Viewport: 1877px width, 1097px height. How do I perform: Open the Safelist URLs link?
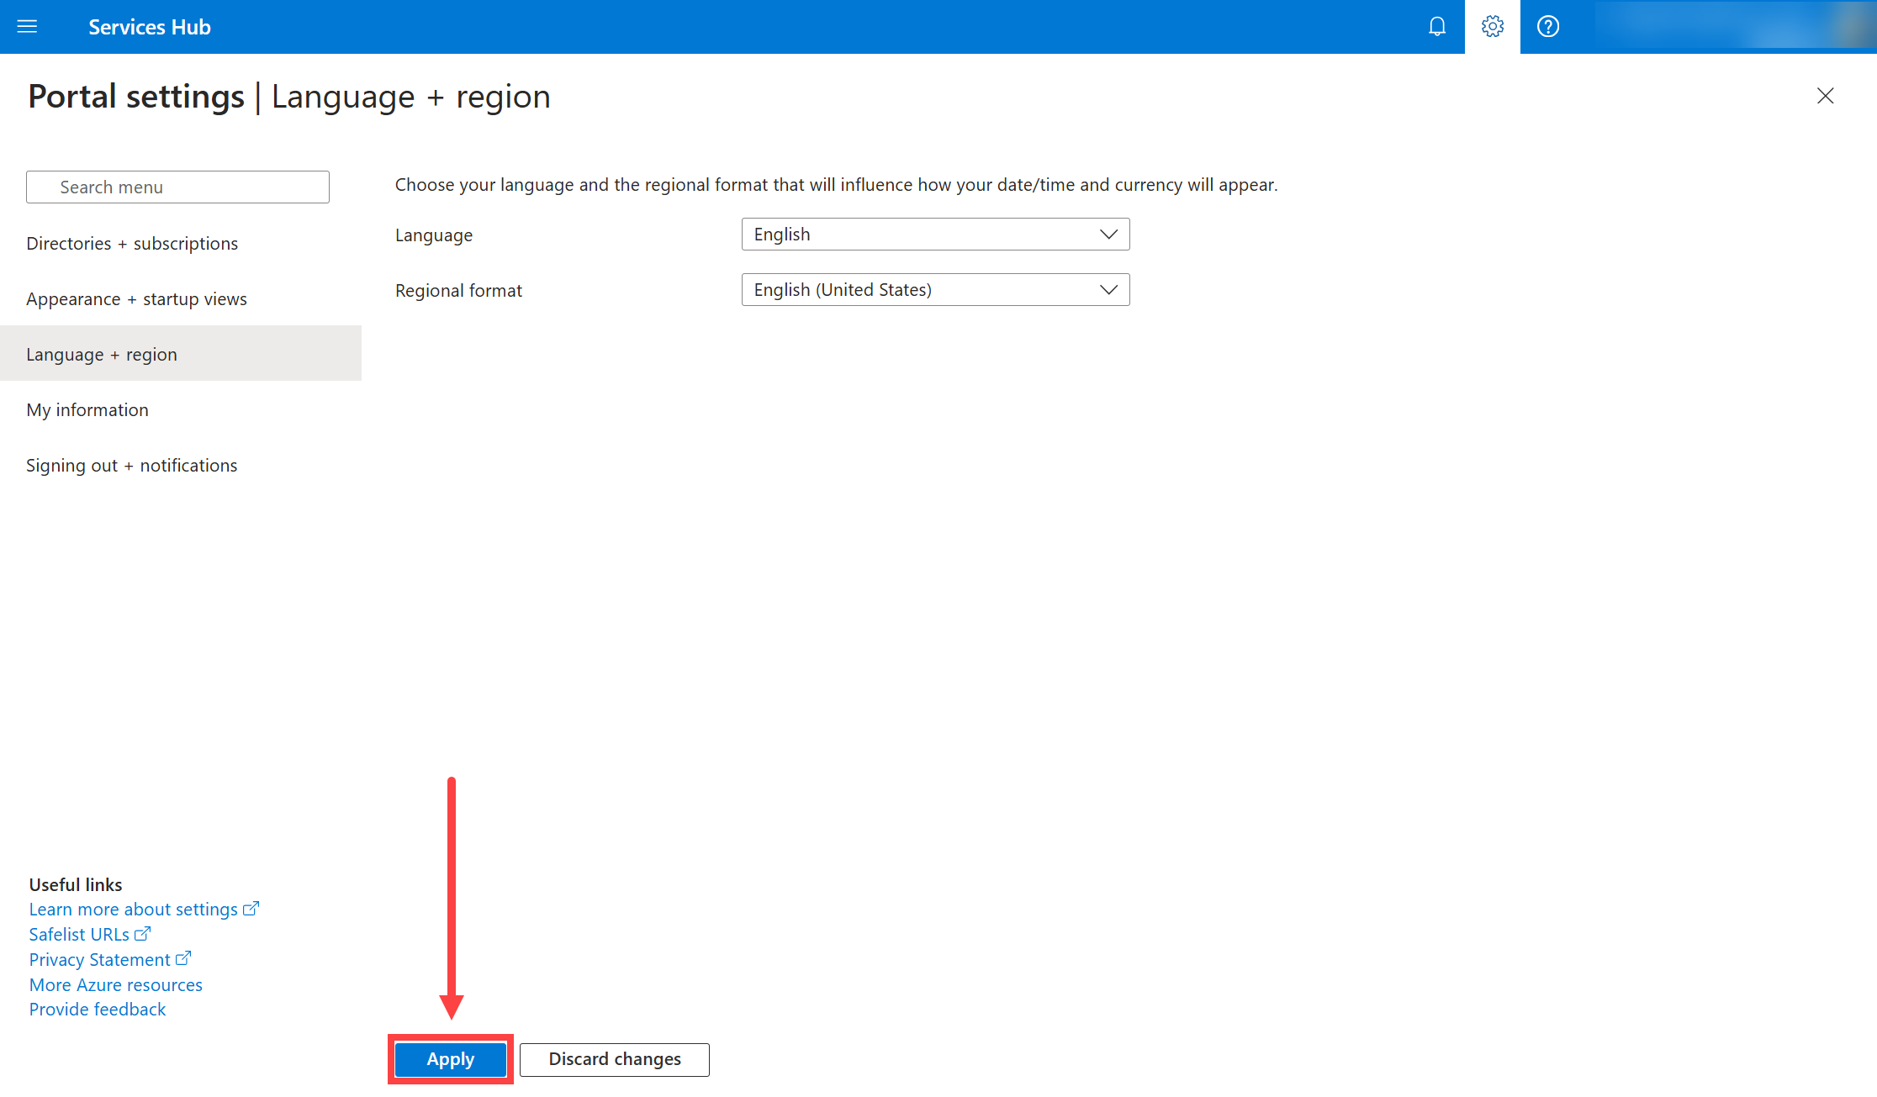click(x=80, y=935)
